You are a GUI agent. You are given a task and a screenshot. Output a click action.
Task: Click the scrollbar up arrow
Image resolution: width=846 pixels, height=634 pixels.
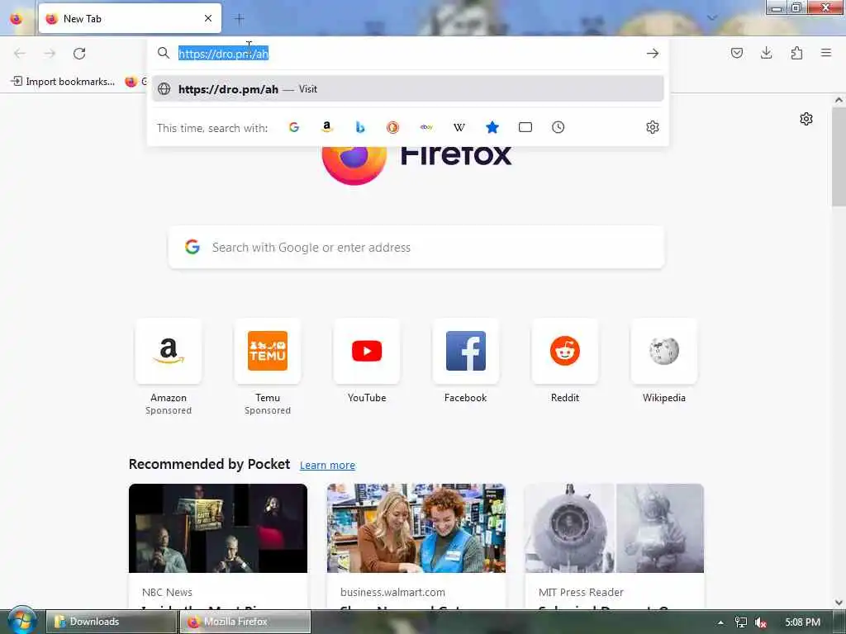839,100
